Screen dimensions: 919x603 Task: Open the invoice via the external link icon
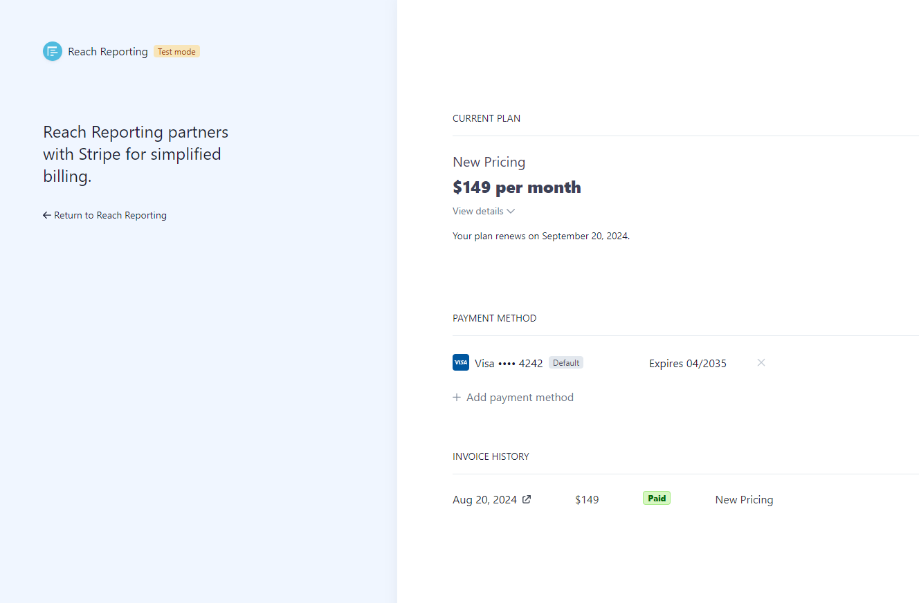527,499
